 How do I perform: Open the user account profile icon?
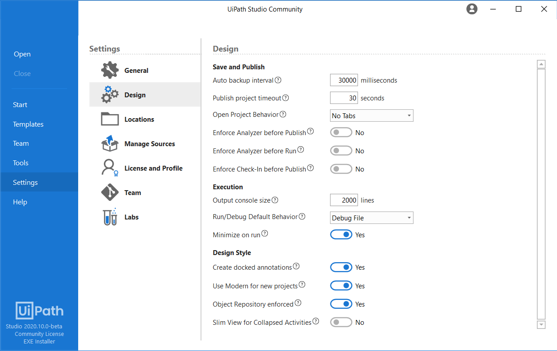click(472, 9)
